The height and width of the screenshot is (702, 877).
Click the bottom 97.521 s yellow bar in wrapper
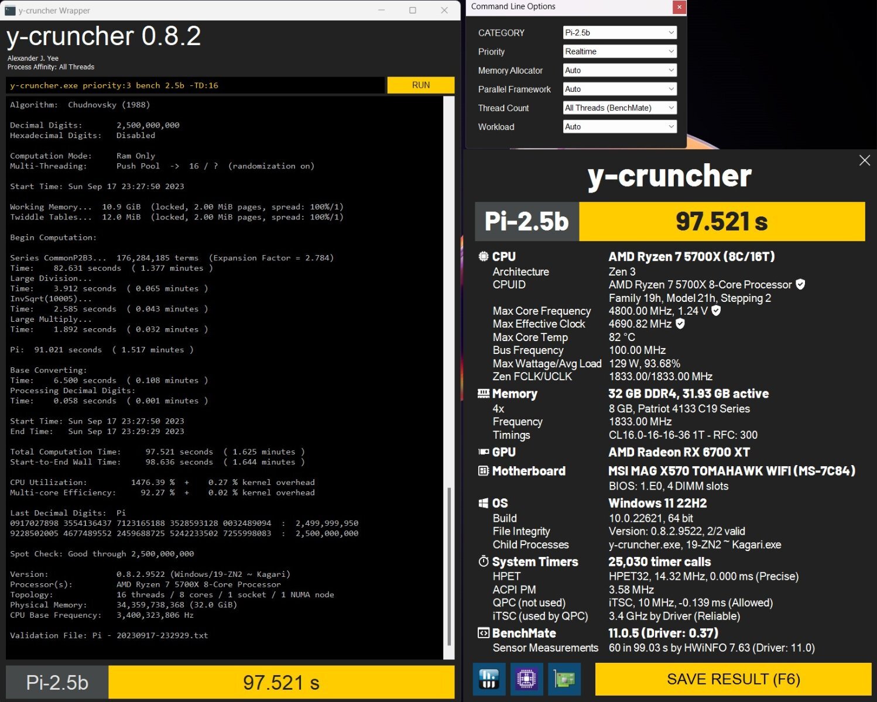[x=282, y=682]
